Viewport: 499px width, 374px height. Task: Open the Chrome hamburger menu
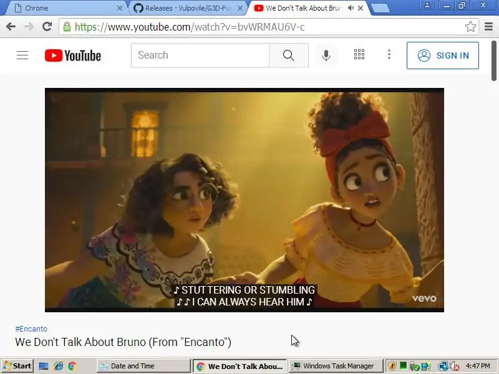point(488,27)
